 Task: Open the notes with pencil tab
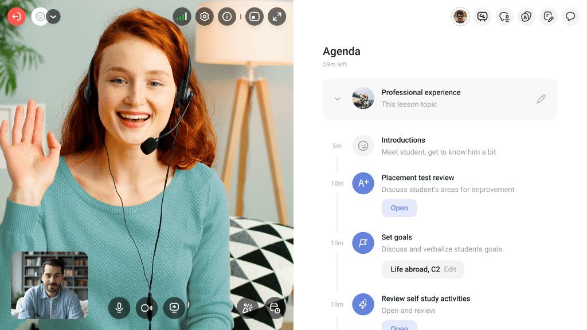549,17
